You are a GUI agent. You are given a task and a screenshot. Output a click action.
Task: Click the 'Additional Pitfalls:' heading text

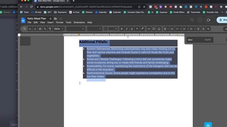[94, 42]
